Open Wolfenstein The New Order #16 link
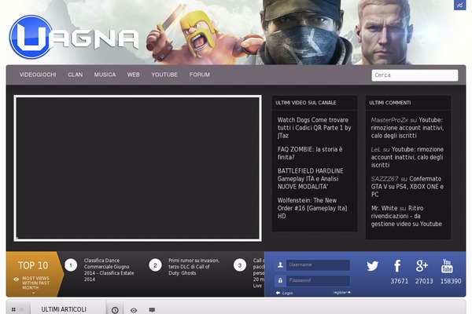Image resolution: width=472 pixels, height=314 pixels. 312,208
